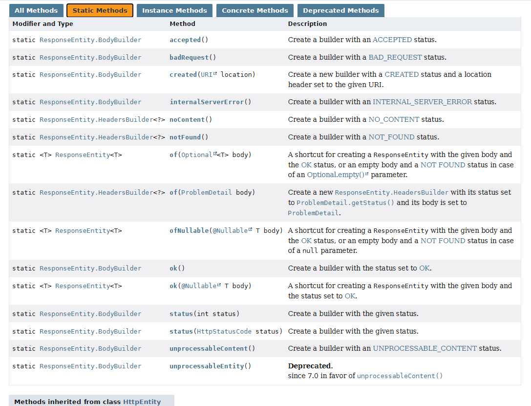Screen dimensions: 531x406
Task: Follow the INTERNAL_SERVER_ERROR status link
Action: click(422, 102)
